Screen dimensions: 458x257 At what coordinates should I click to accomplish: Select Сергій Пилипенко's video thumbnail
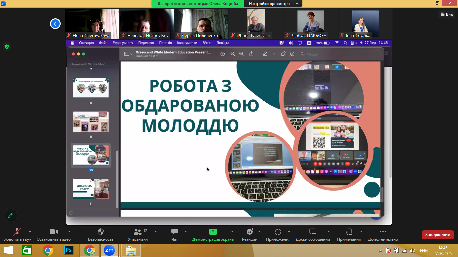pos(201,24)
